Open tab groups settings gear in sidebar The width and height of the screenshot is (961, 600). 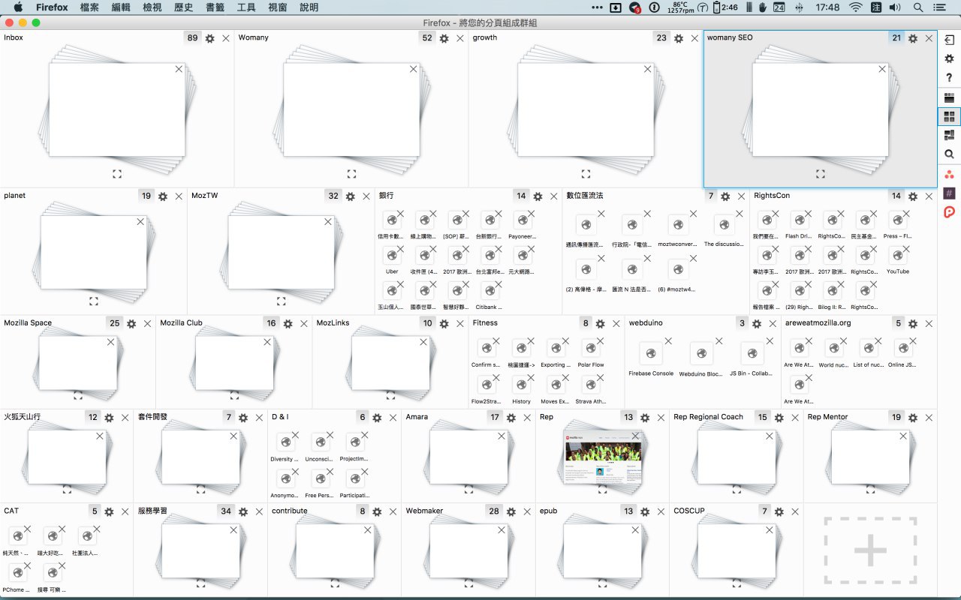click(949, 58)
